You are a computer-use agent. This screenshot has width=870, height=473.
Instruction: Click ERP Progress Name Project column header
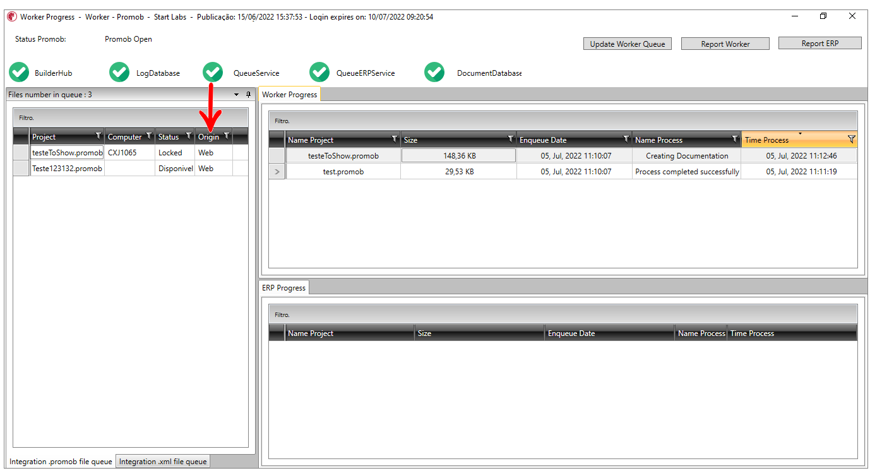pyautogui.click(x=349, y=333)
